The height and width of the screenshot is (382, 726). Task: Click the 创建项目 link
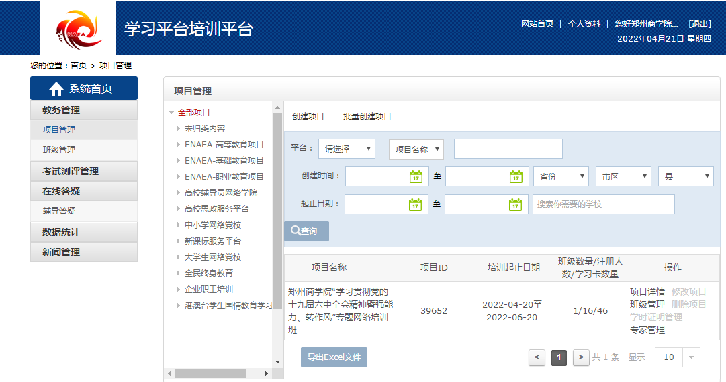(x=308, y=117)
